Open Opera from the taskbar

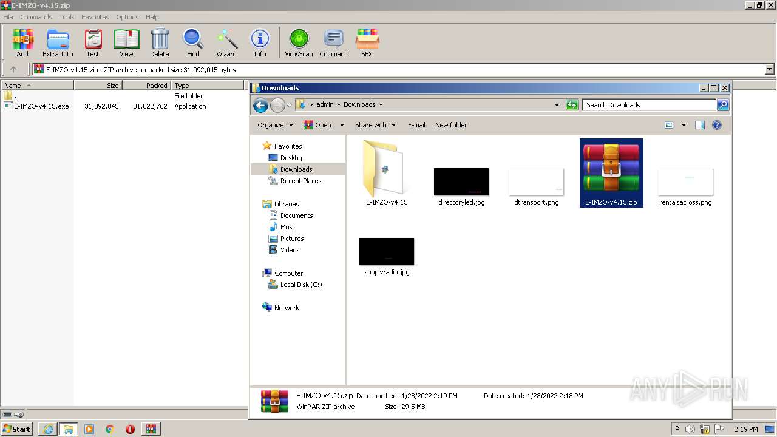coord(130,429)
